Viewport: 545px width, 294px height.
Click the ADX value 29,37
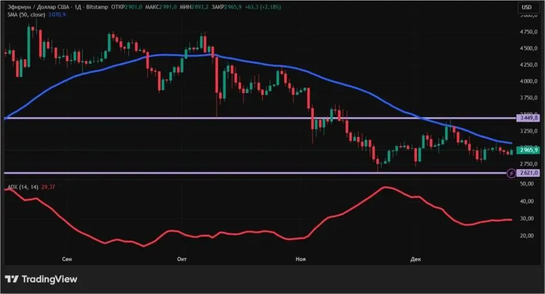pyautogui.click(x=49, y=187)
